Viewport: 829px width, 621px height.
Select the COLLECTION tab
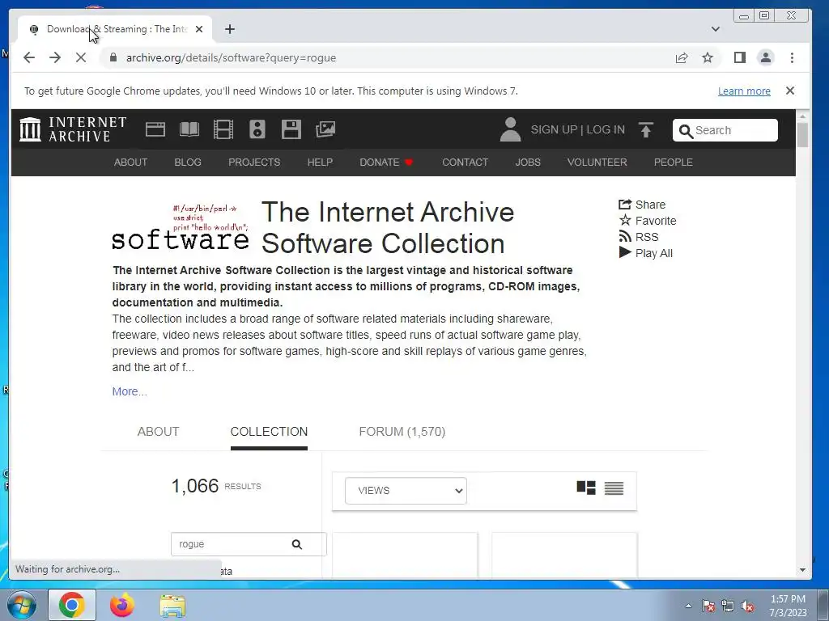269,432
